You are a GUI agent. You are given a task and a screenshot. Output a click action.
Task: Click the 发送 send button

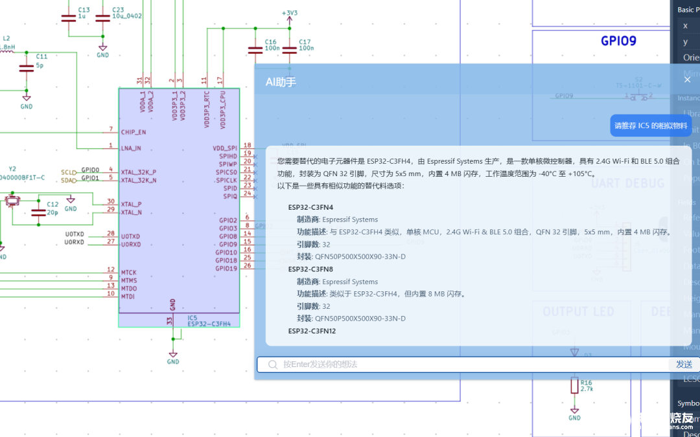pyautogui.click(x=684, y=364)
